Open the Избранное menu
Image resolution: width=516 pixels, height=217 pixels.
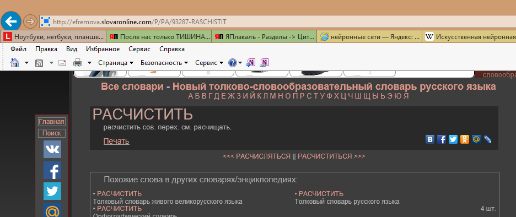pyautogui.click(x=103, y=49)
